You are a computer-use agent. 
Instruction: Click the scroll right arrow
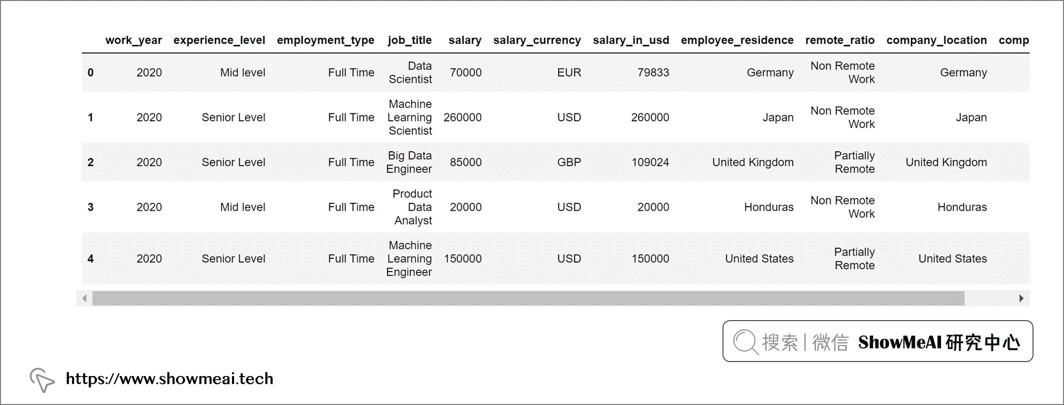[1021, 299]
